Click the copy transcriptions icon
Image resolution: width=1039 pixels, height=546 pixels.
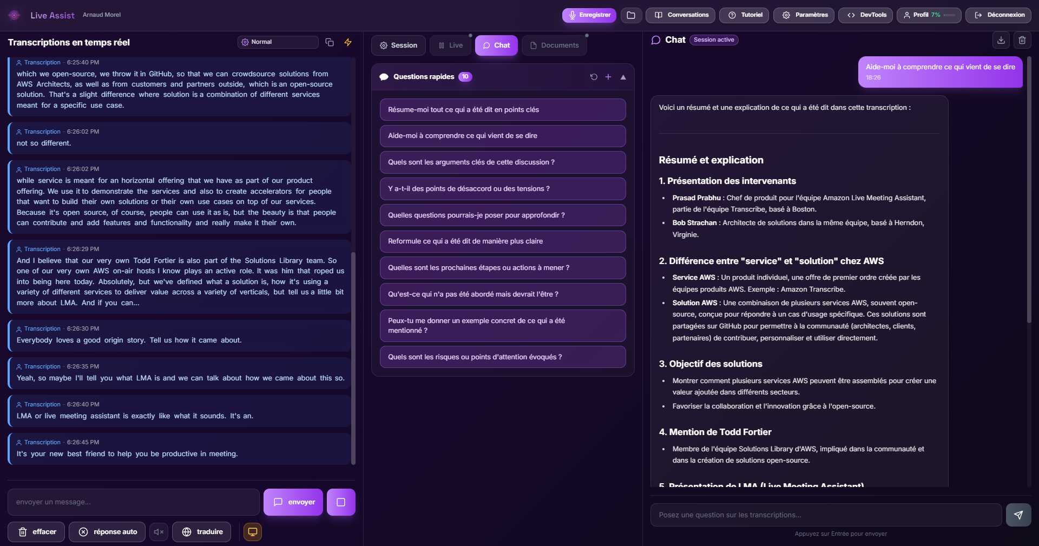pos(330,42)
